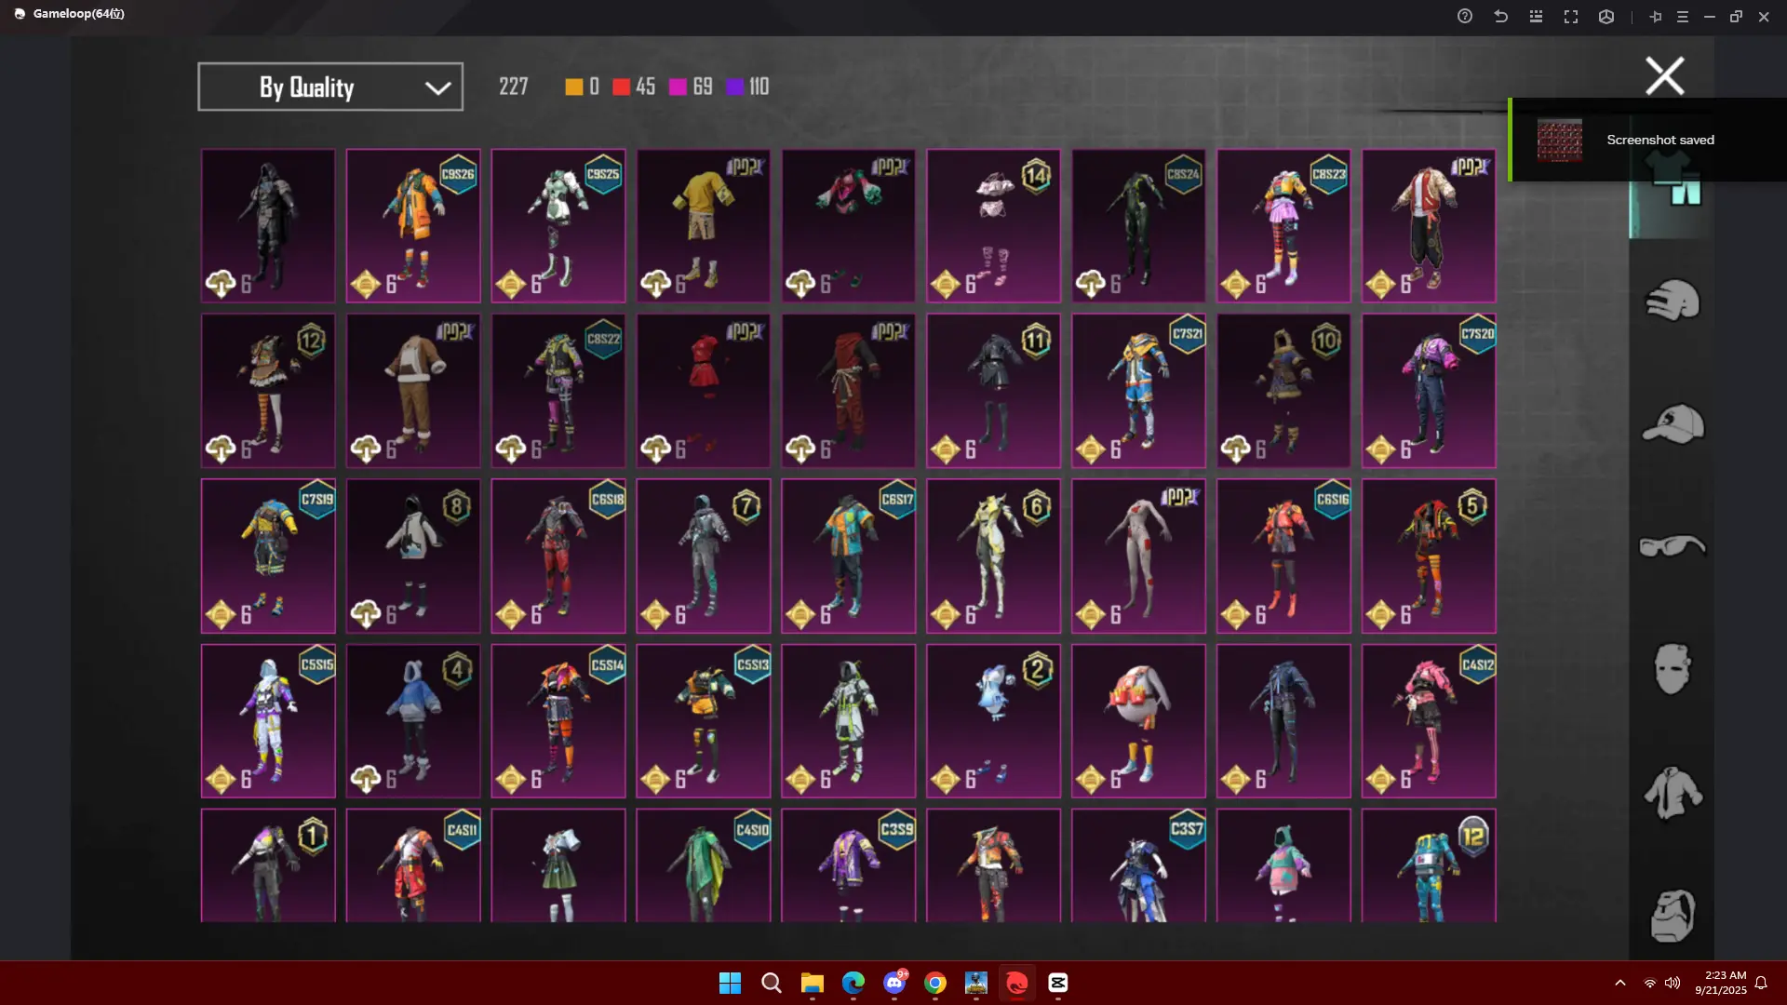Close the inventory with X button

coord(1664,76)
